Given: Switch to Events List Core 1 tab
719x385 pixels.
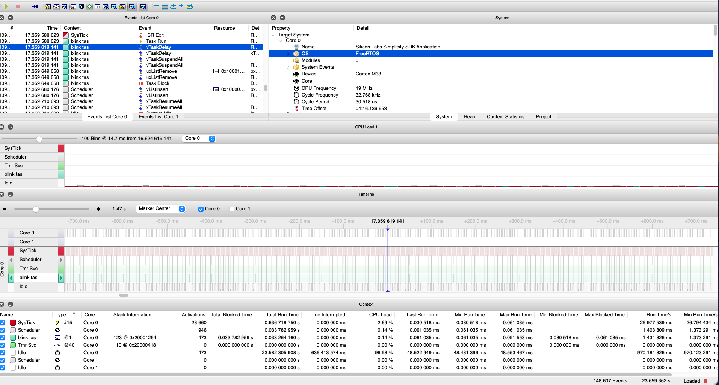Looking at the screenshot, I should [x=159, y=117].
